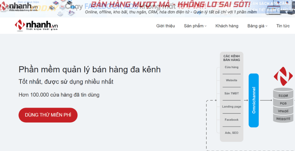Click the ECOM database layer

coord(283,96)
